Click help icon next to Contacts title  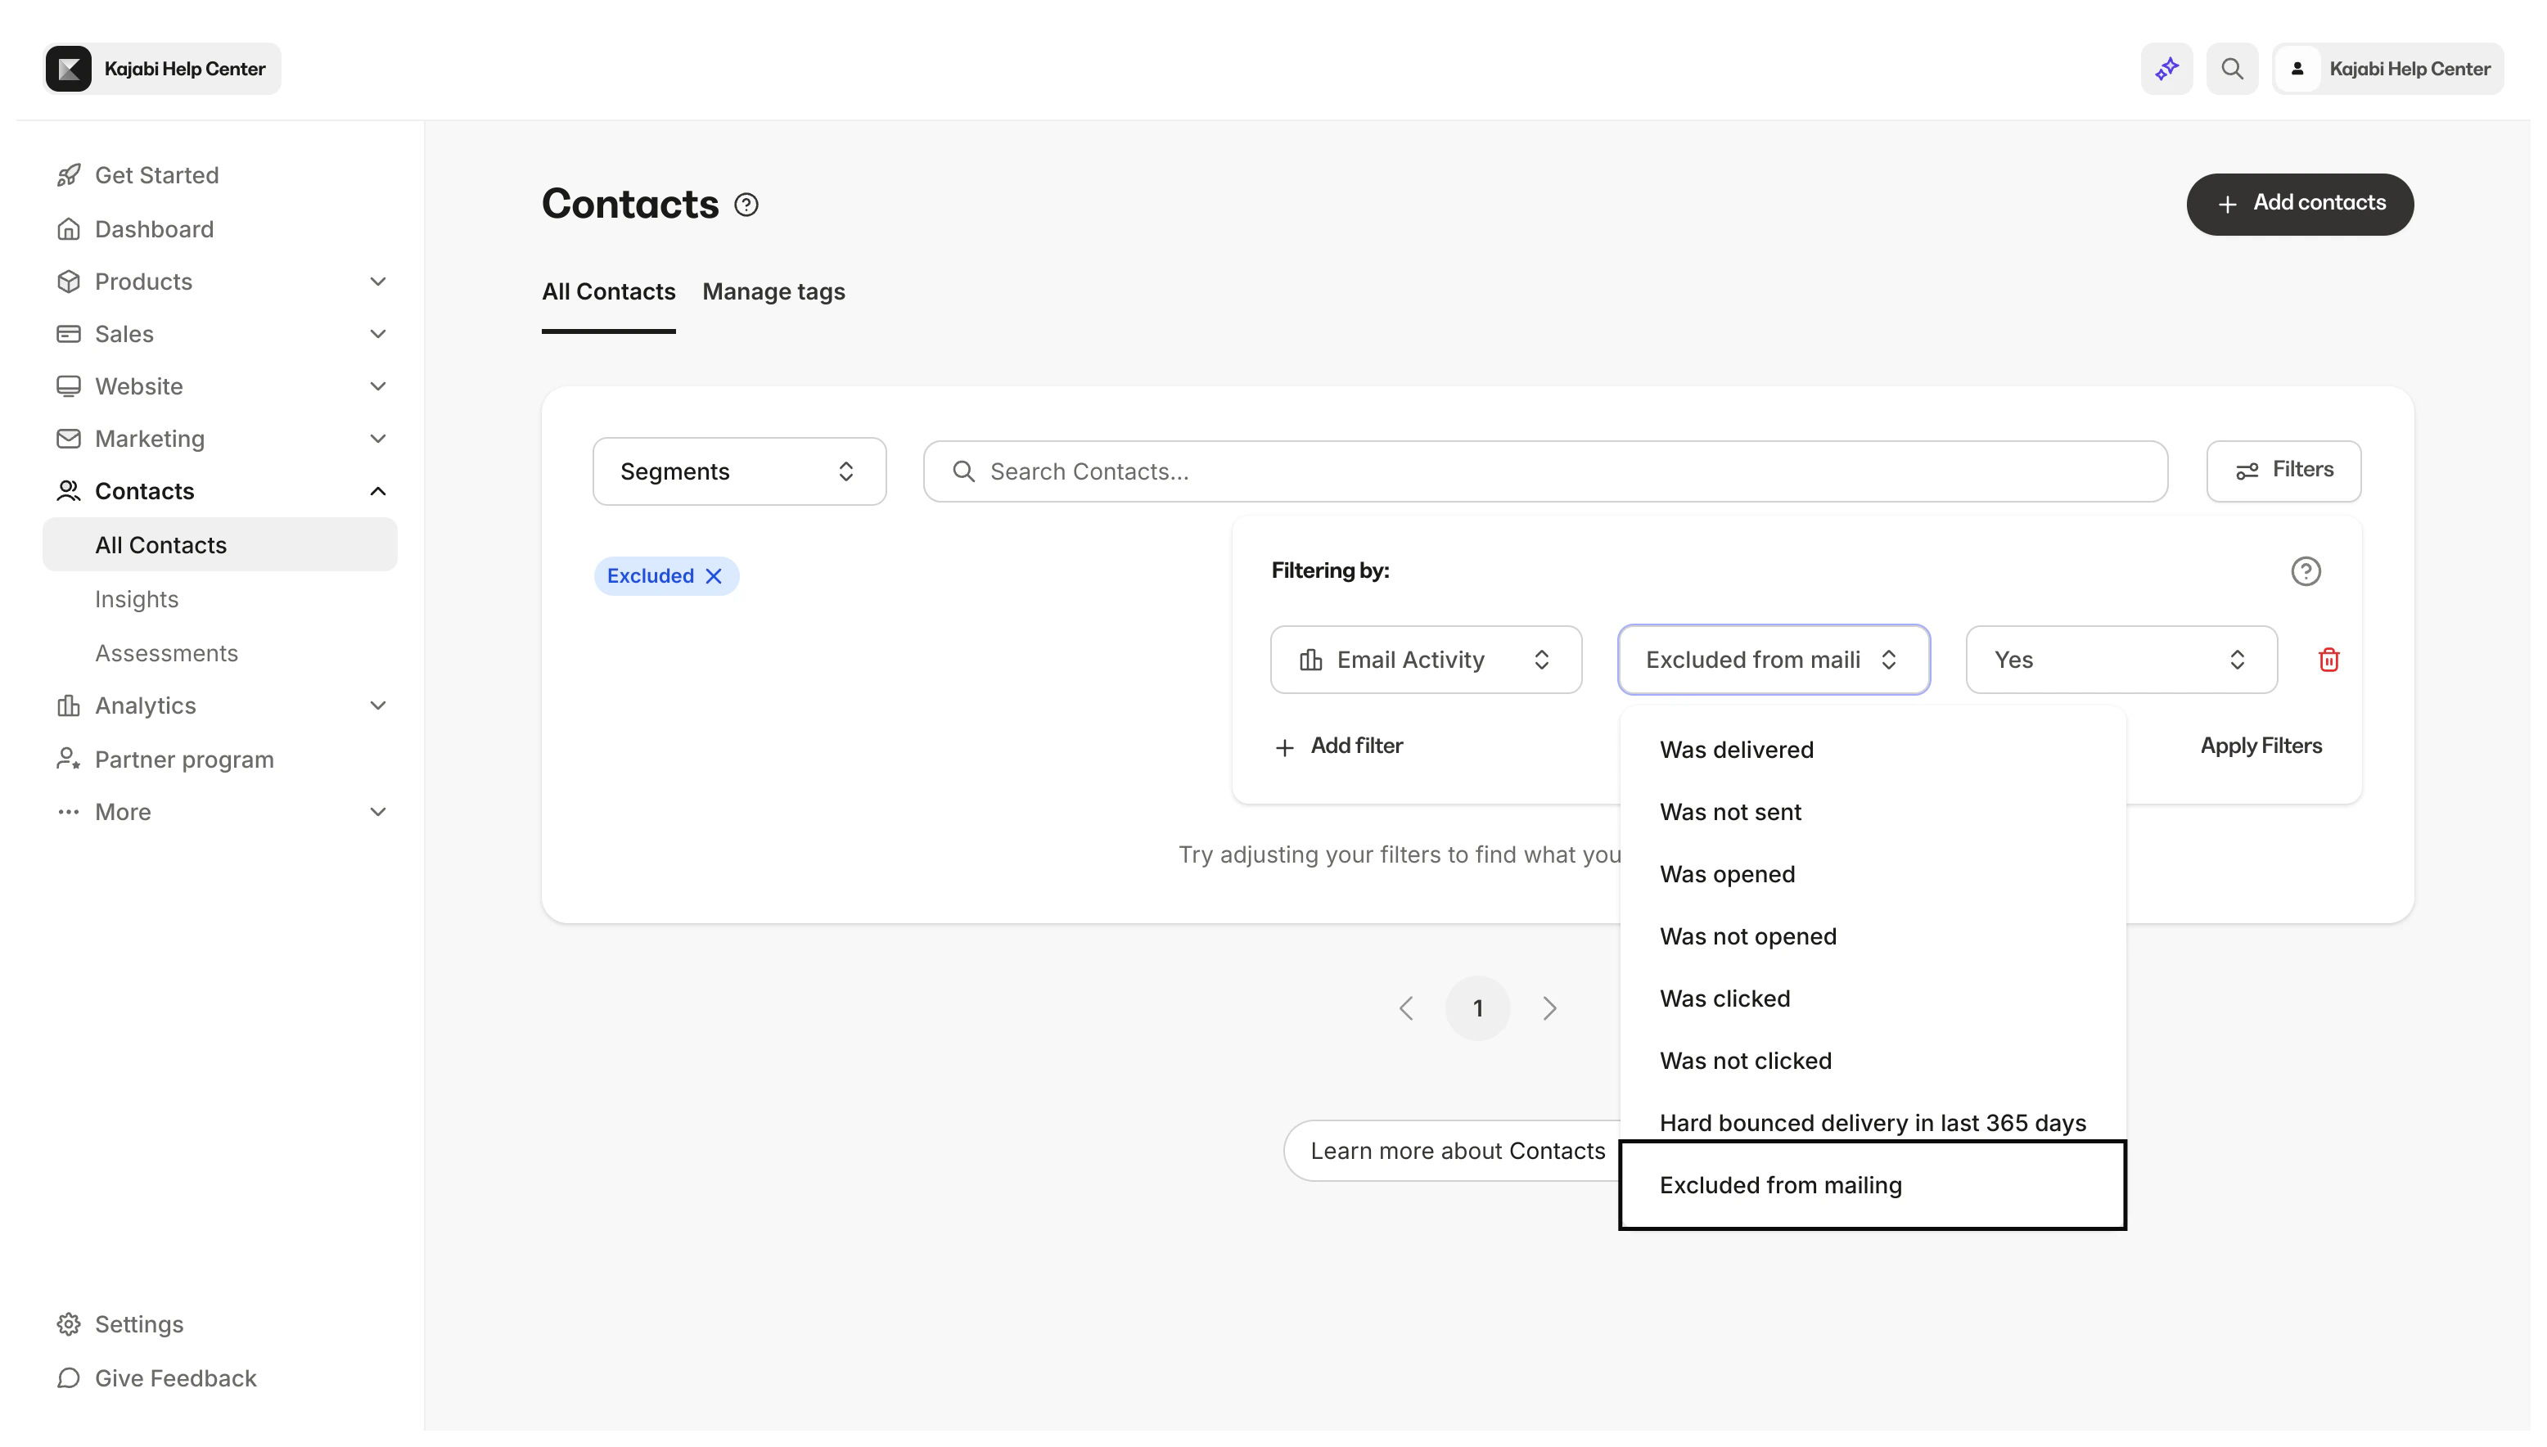pos(746,205)
